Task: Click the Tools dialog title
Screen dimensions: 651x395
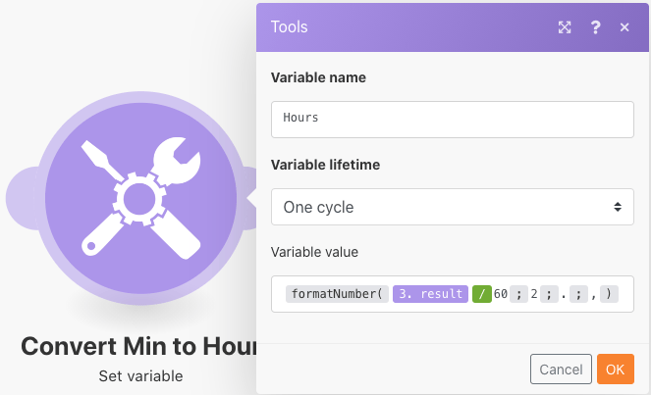Action: coord(289,26)
